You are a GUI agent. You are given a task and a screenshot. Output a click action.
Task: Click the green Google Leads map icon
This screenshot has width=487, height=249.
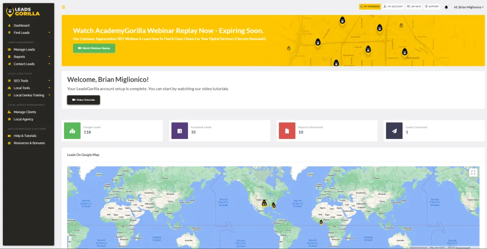click(x=72, y=131)
